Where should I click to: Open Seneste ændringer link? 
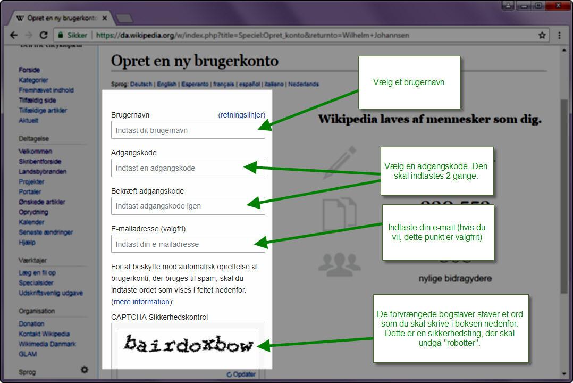[x=46, y=232]
